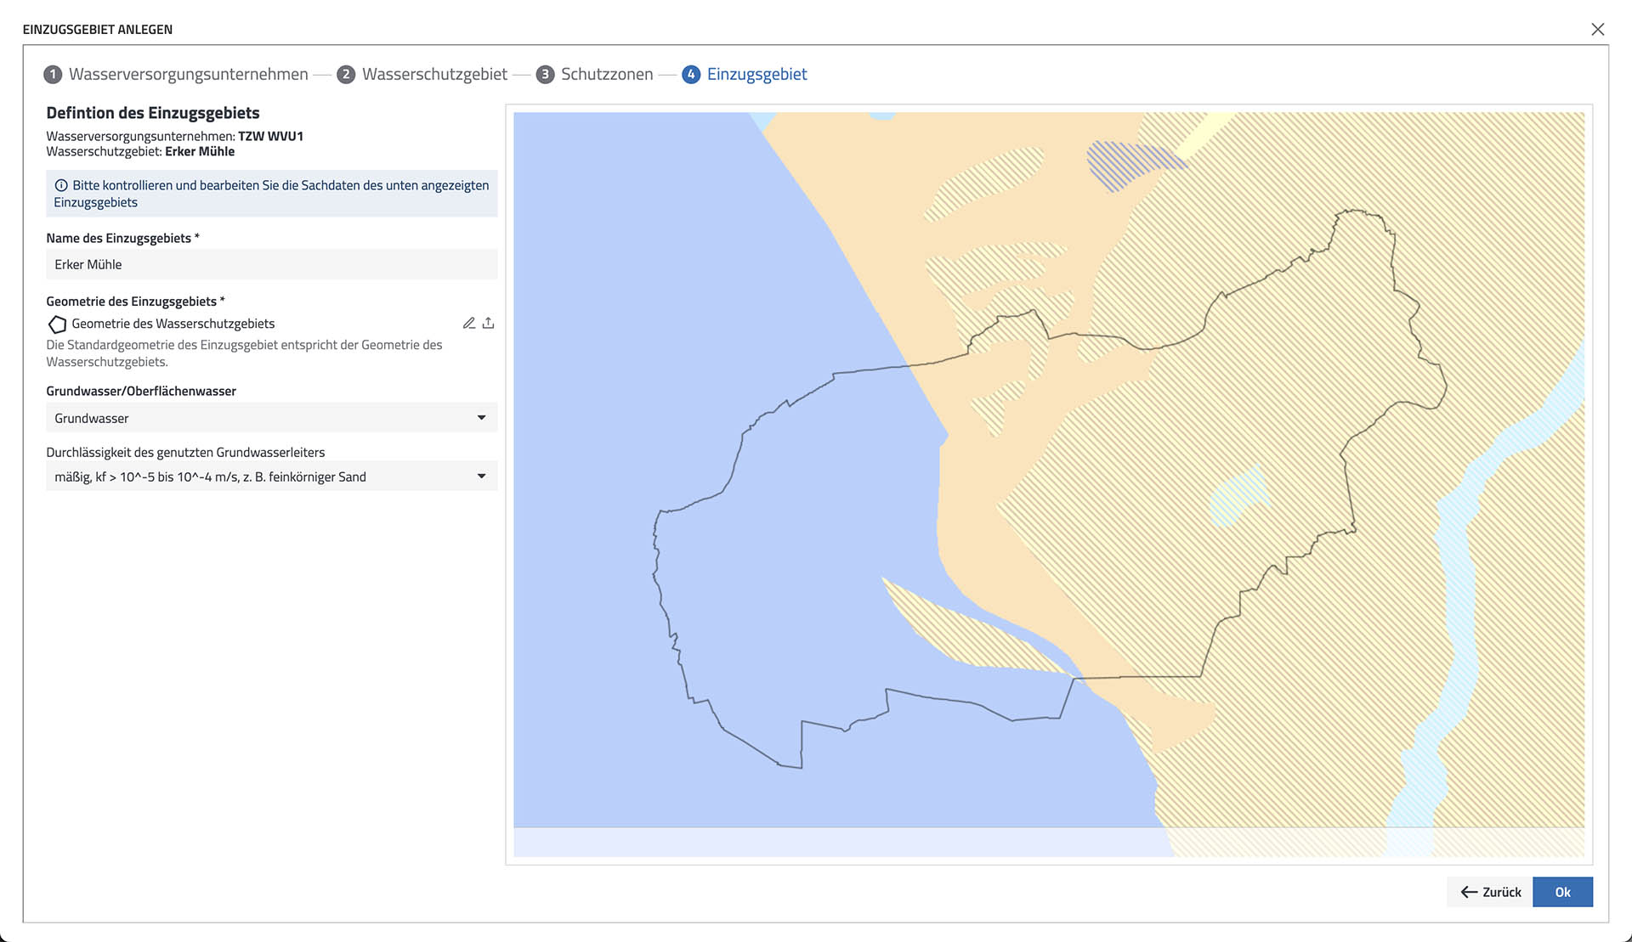
Task: Click the numbered circle 1 for Wasserversorgungsunternehmen
Action: (x=53, y=74)
